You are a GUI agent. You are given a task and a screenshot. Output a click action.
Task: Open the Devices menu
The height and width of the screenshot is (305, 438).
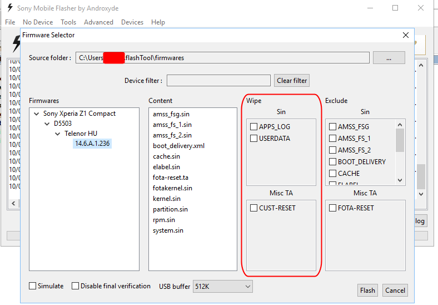132,22
